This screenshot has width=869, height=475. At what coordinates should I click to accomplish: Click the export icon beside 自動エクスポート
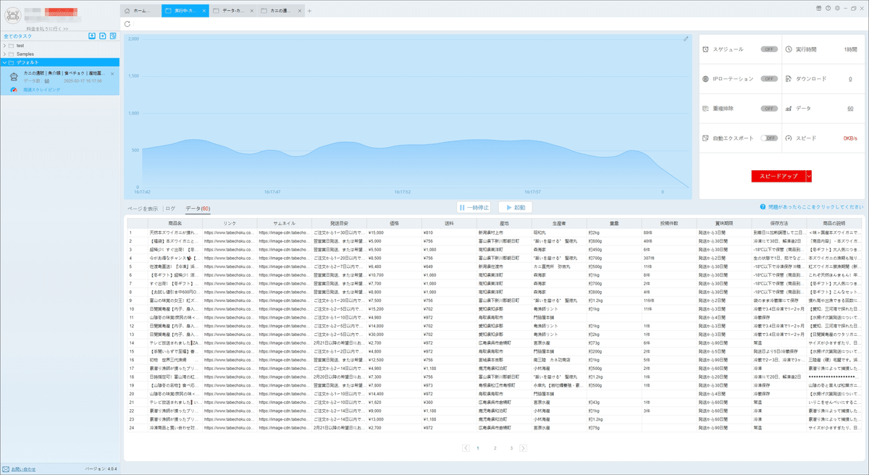coord(706,138)
